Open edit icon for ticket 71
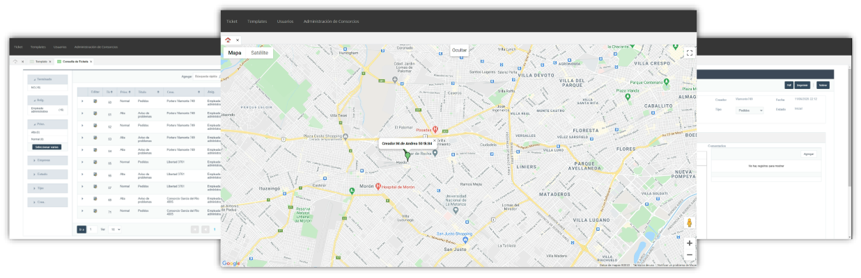 coord(95,210)
